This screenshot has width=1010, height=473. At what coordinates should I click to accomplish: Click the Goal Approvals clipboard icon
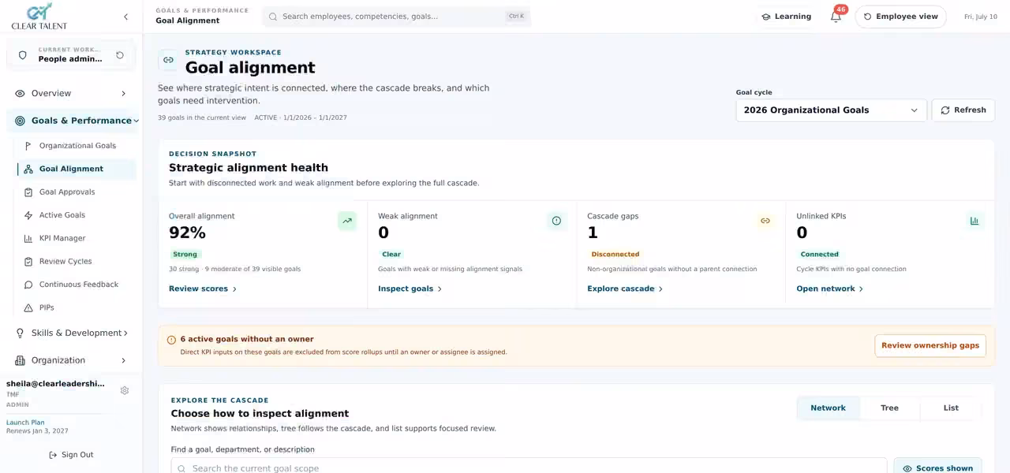[28, 192]
